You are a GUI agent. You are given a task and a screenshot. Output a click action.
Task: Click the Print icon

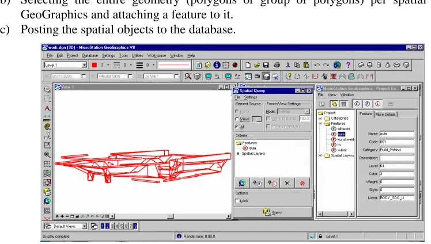(277, 65)
